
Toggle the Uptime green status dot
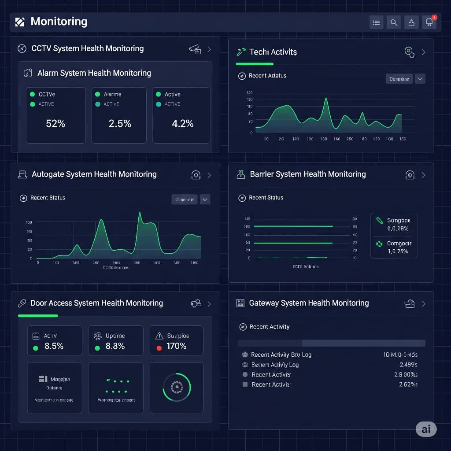coord(97,348)
